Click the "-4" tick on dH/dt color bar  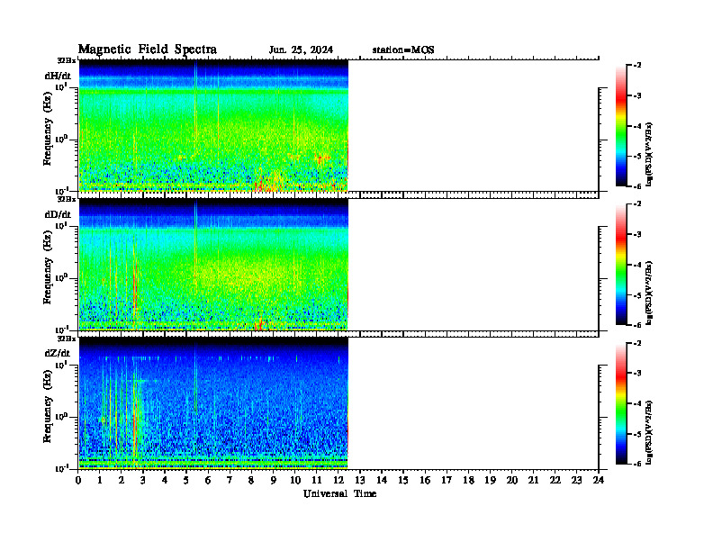point(637,126)
